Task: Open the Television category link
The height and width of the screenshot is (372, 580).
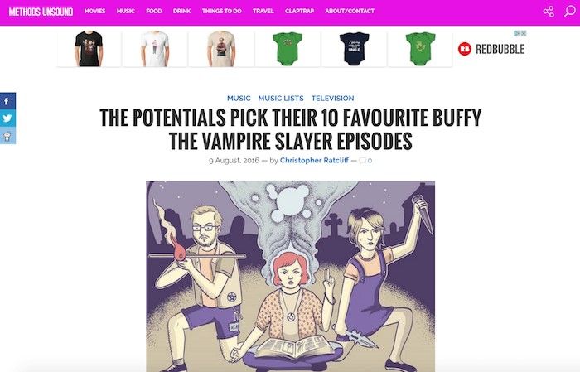Action: (x=332, y=99)
